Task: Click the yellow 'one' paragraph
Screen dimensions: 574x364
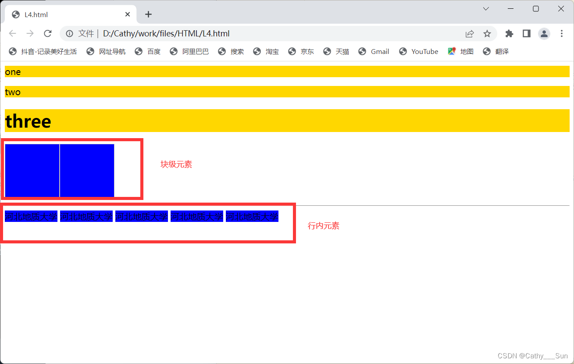Action: pos(287,71)
